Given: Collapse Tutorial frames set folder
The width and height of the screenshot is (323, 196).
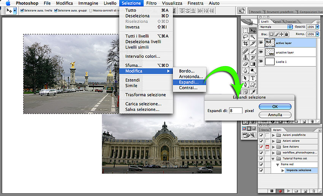Looking at the screenshot, I should coord(273,159).
